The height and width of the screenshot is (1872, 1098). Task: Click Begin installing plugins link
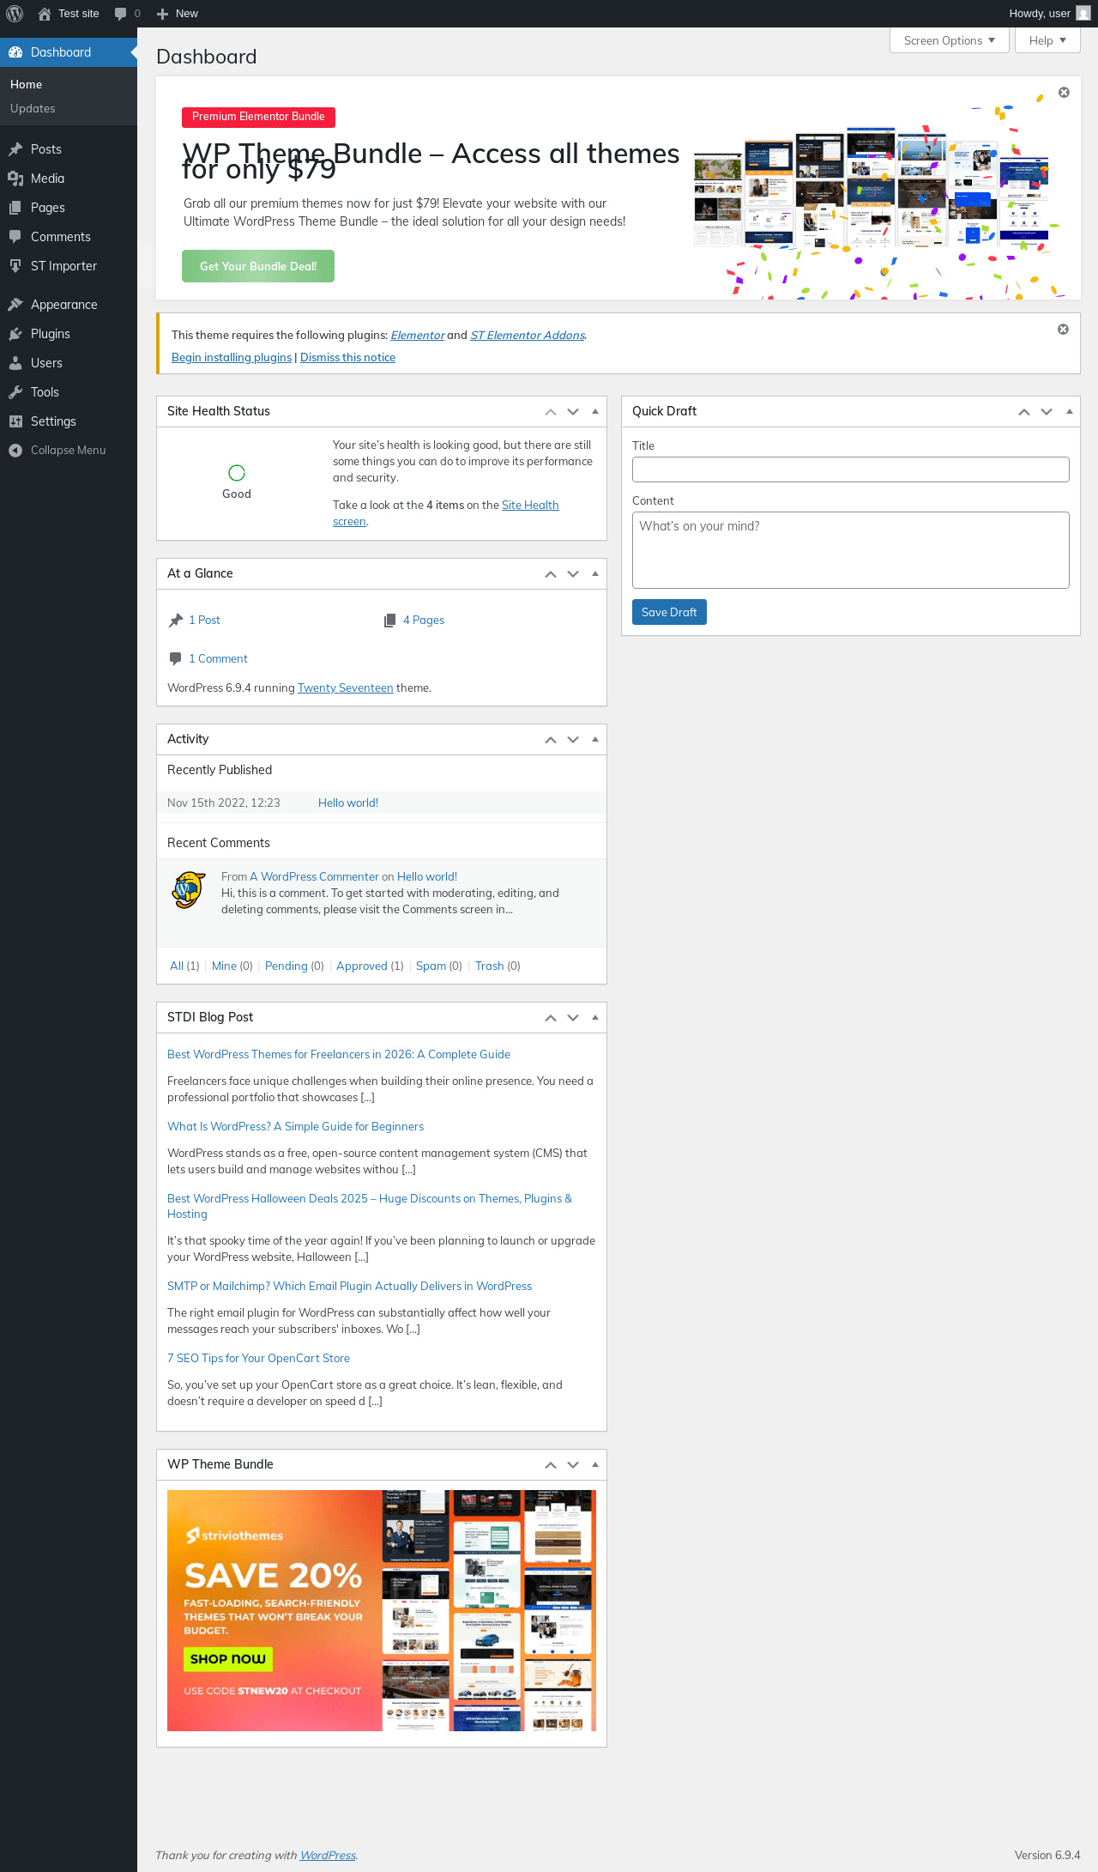(x=232, y=358)
